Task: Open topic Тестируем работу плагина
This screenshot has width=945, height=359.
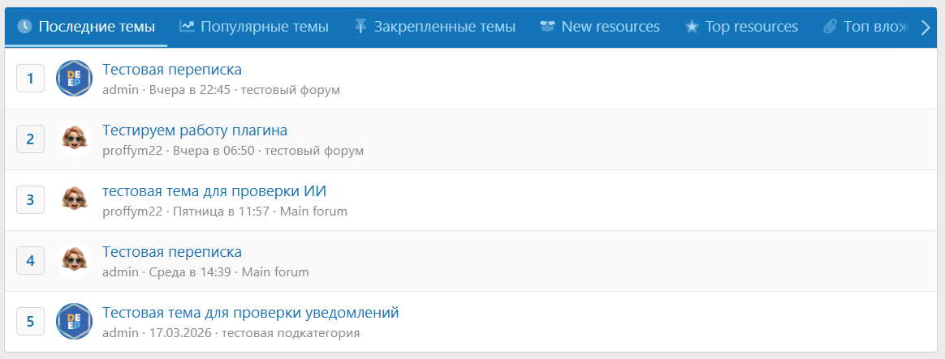Action: point(195,130)
